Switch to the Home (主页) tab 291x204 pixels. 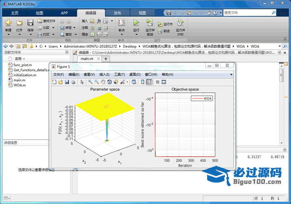[x=15, y=13]
